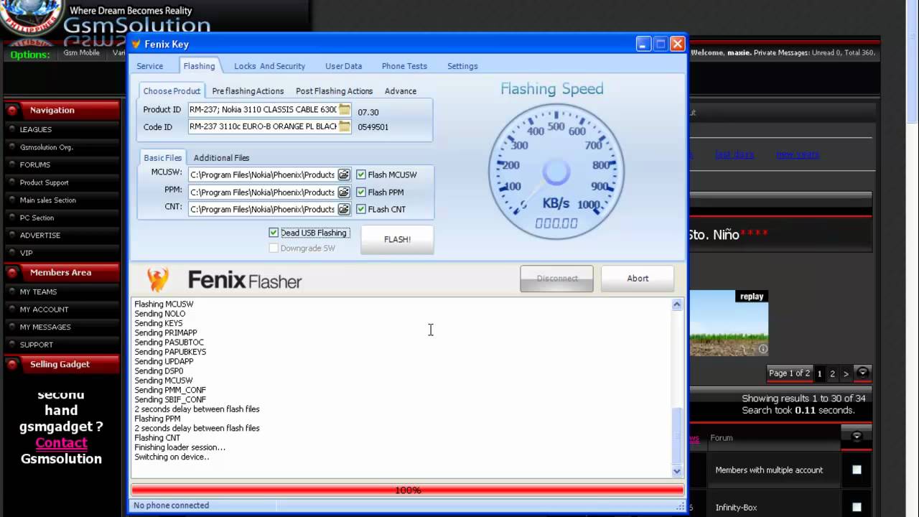Show the Post Flashing Actions tab

click(334, 91)
